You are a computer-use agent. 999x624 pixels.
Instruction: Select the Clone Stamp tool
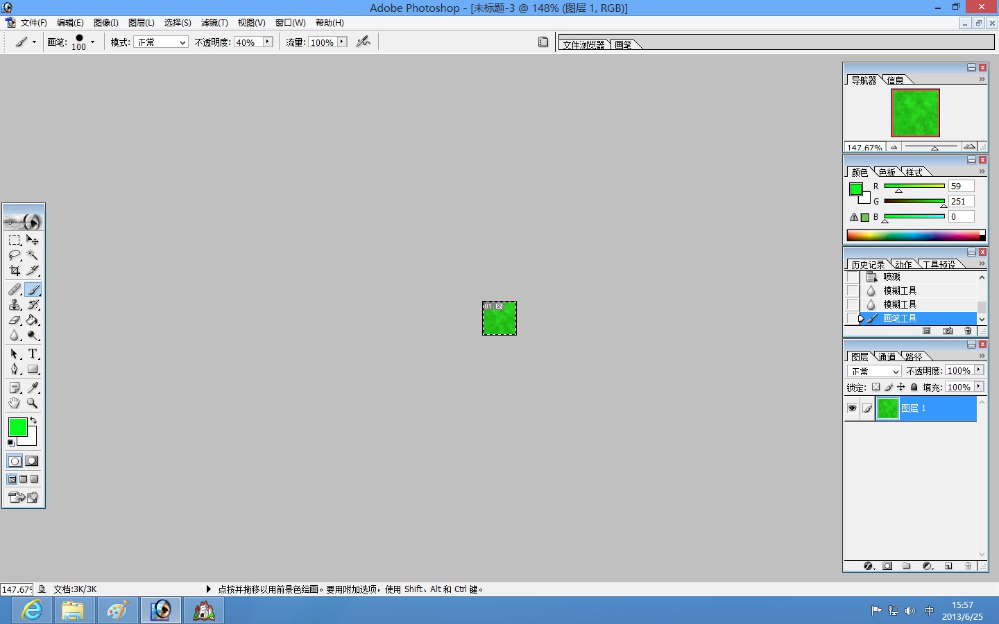pos(15,304)
